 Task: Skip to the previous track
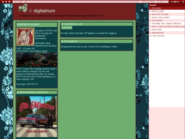3,2
